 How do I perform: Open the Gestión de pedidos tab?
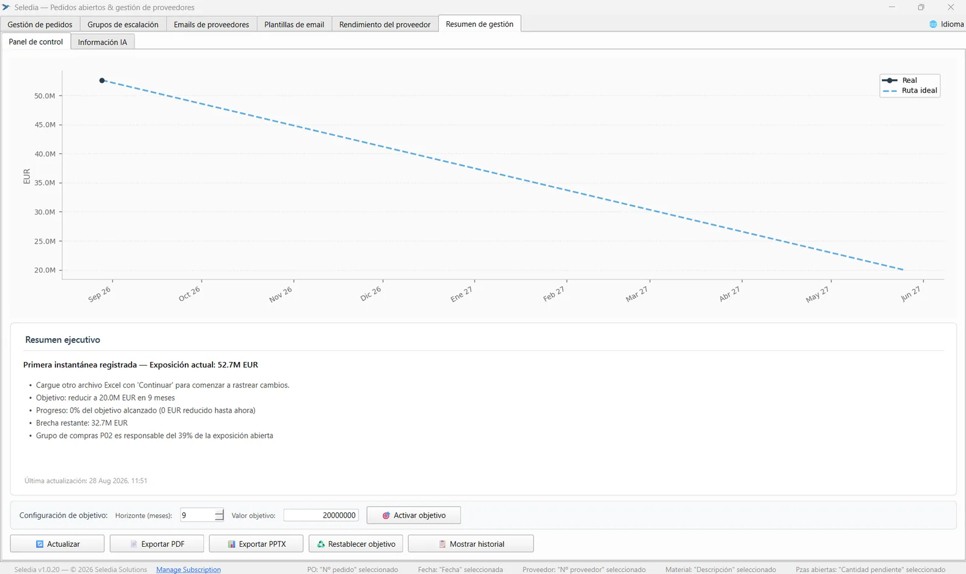40,24
